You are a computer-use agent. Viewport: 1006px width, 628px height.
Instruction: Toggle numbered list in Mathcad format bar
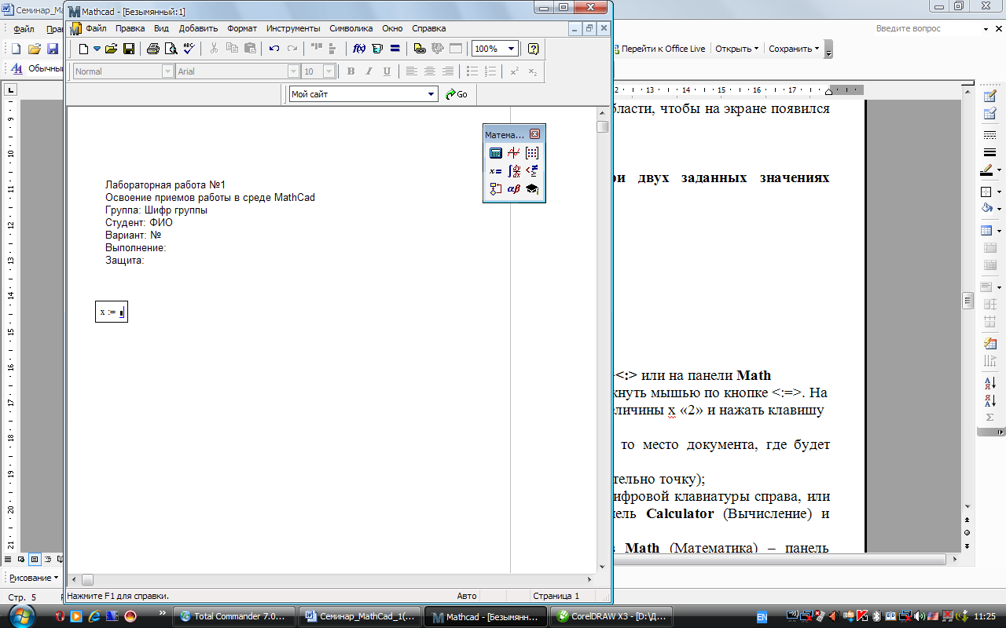click(x=490, y=71)
